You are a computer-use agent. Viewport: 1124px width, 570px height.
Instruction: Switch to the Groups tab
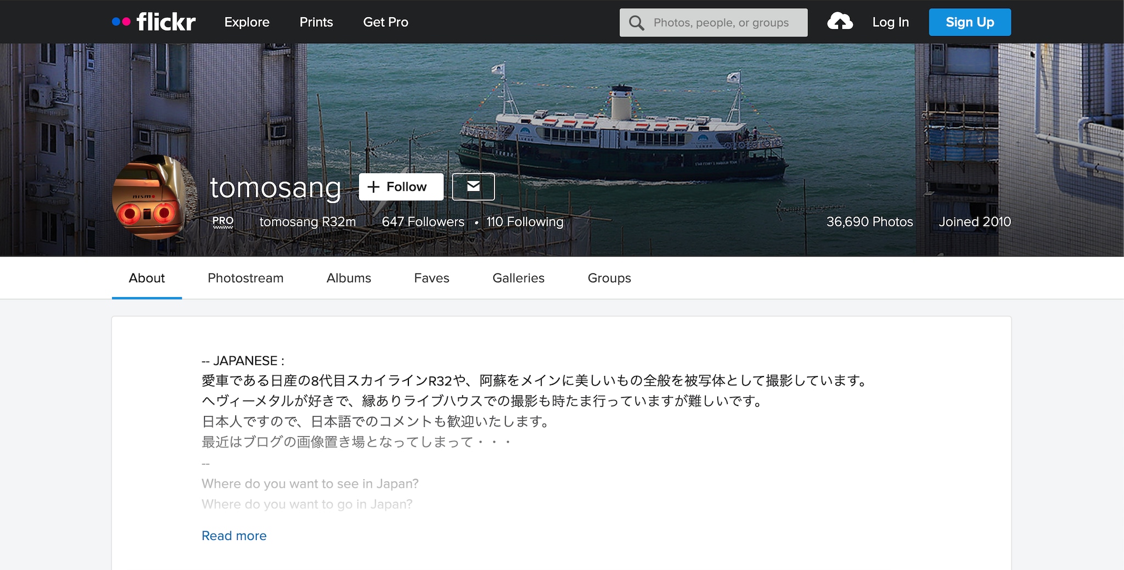click(609, 278)
